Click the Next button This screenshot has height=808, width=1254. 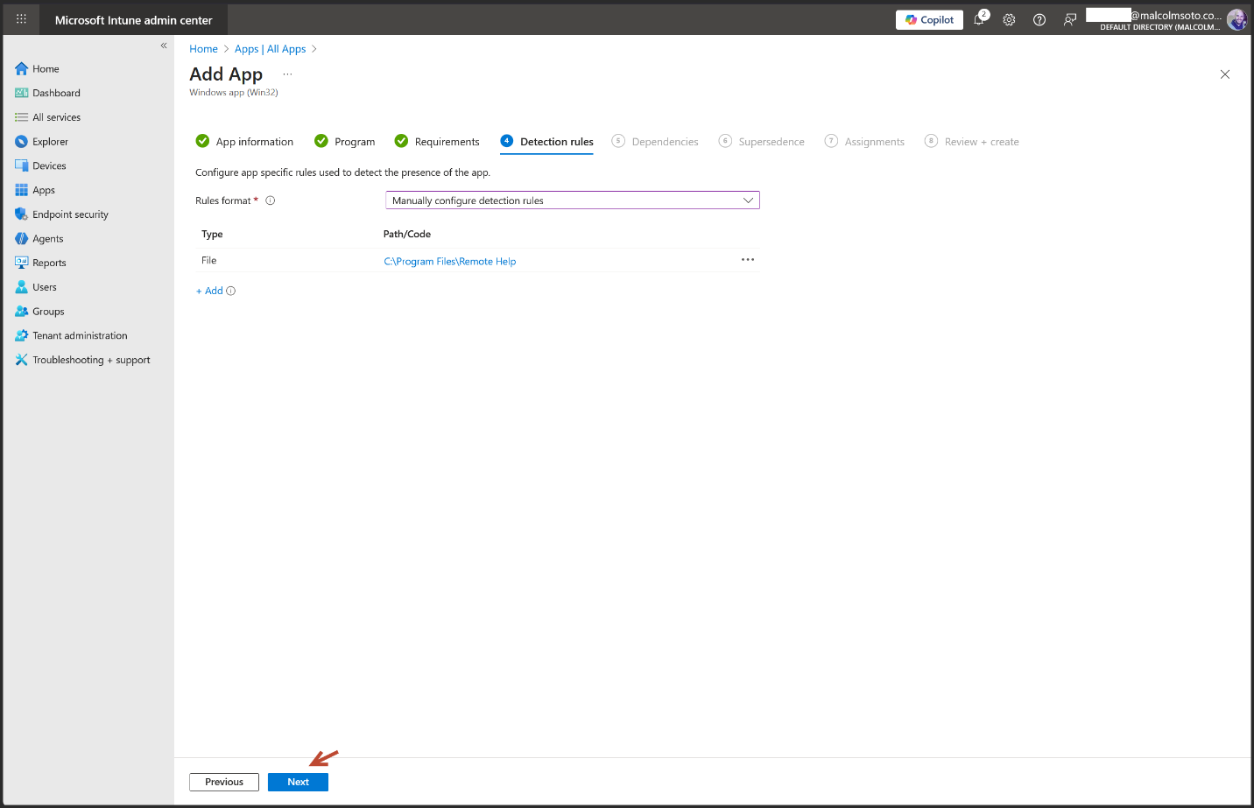tap(298, 782)
